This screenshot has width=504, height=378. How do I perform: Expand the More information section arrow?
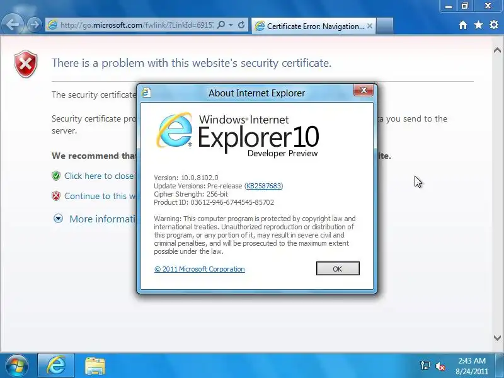pos(58,219)
